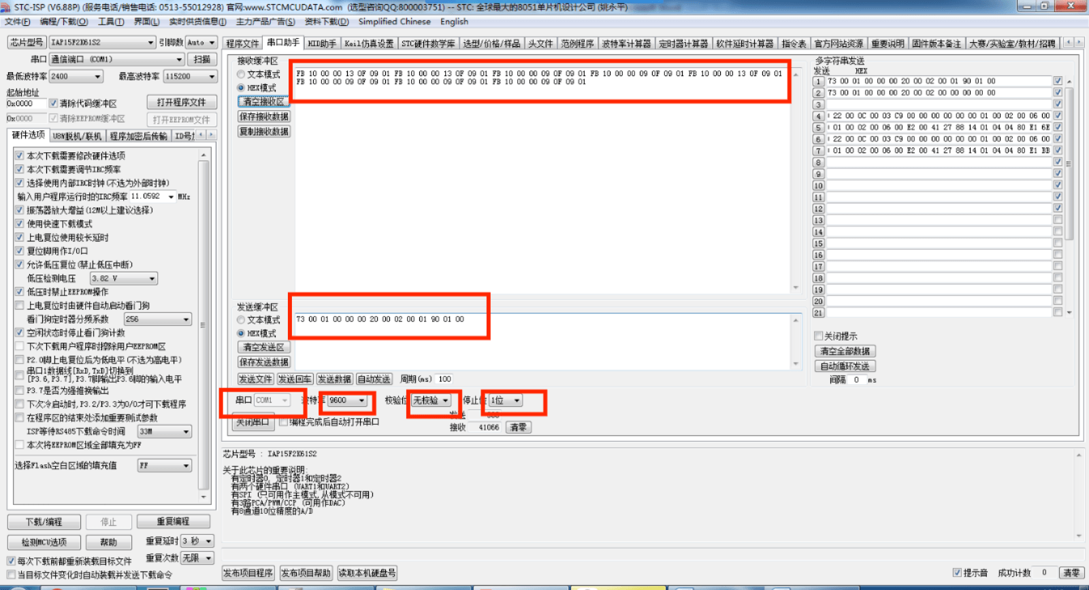Open minimum baud rate 2400 dropdown
The image size is (1089, 590).
coord(98,76)
